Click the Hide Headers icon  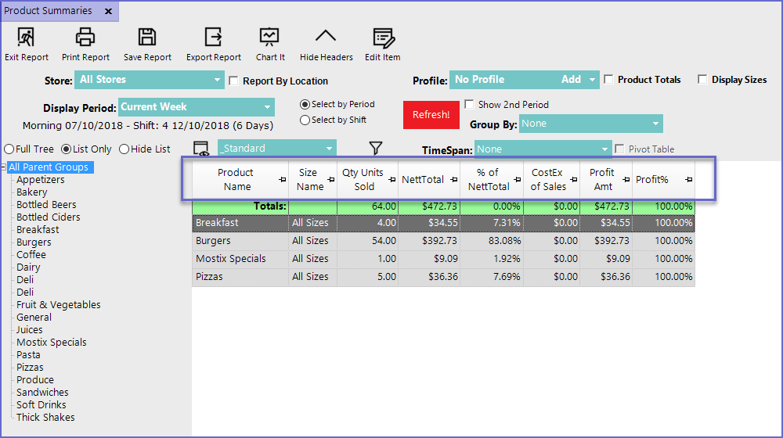tap(326, 37)
